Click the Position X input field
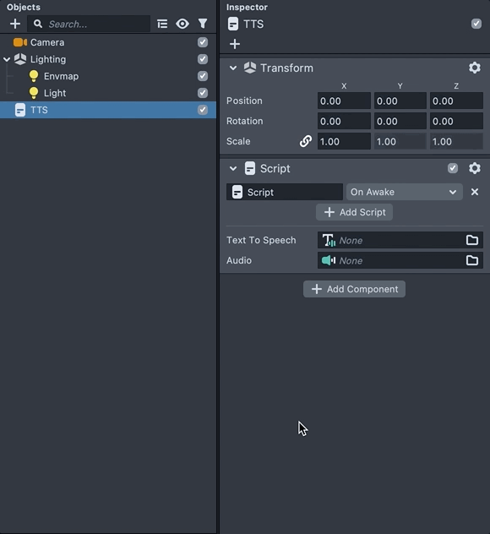This screenshot has height=534, width=490. (344, 101)
